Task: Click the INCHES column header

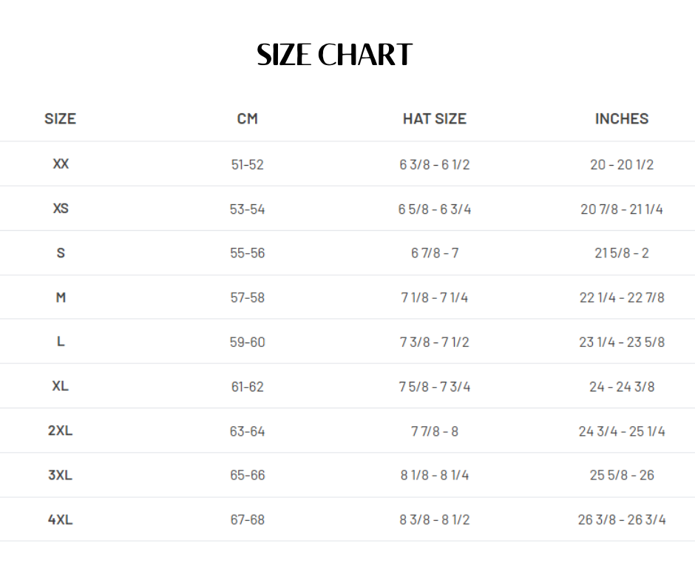Action: click(x=621, y=119)
